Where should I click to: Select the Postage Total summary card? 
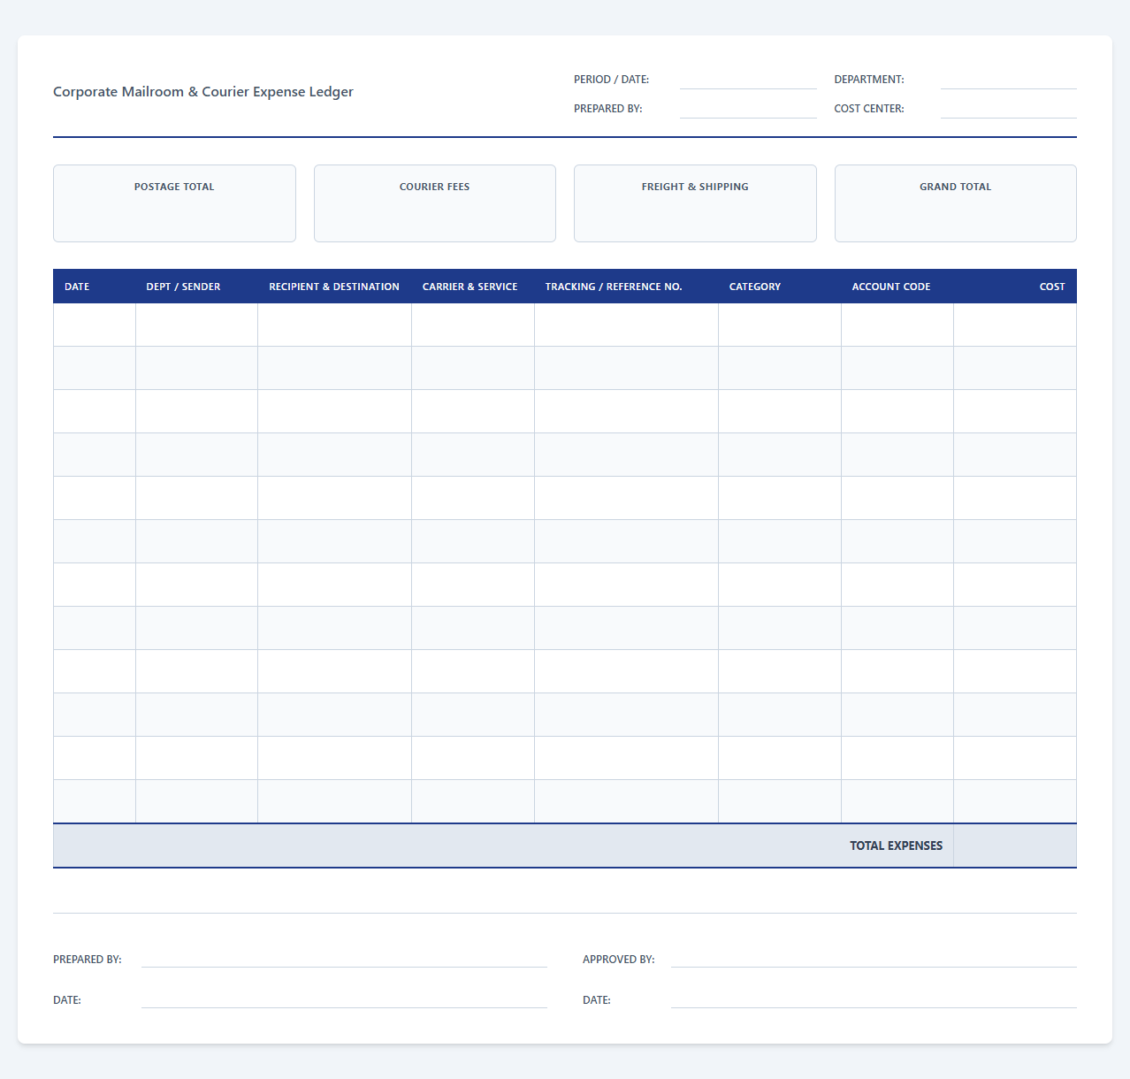click(x=174, y=203)
